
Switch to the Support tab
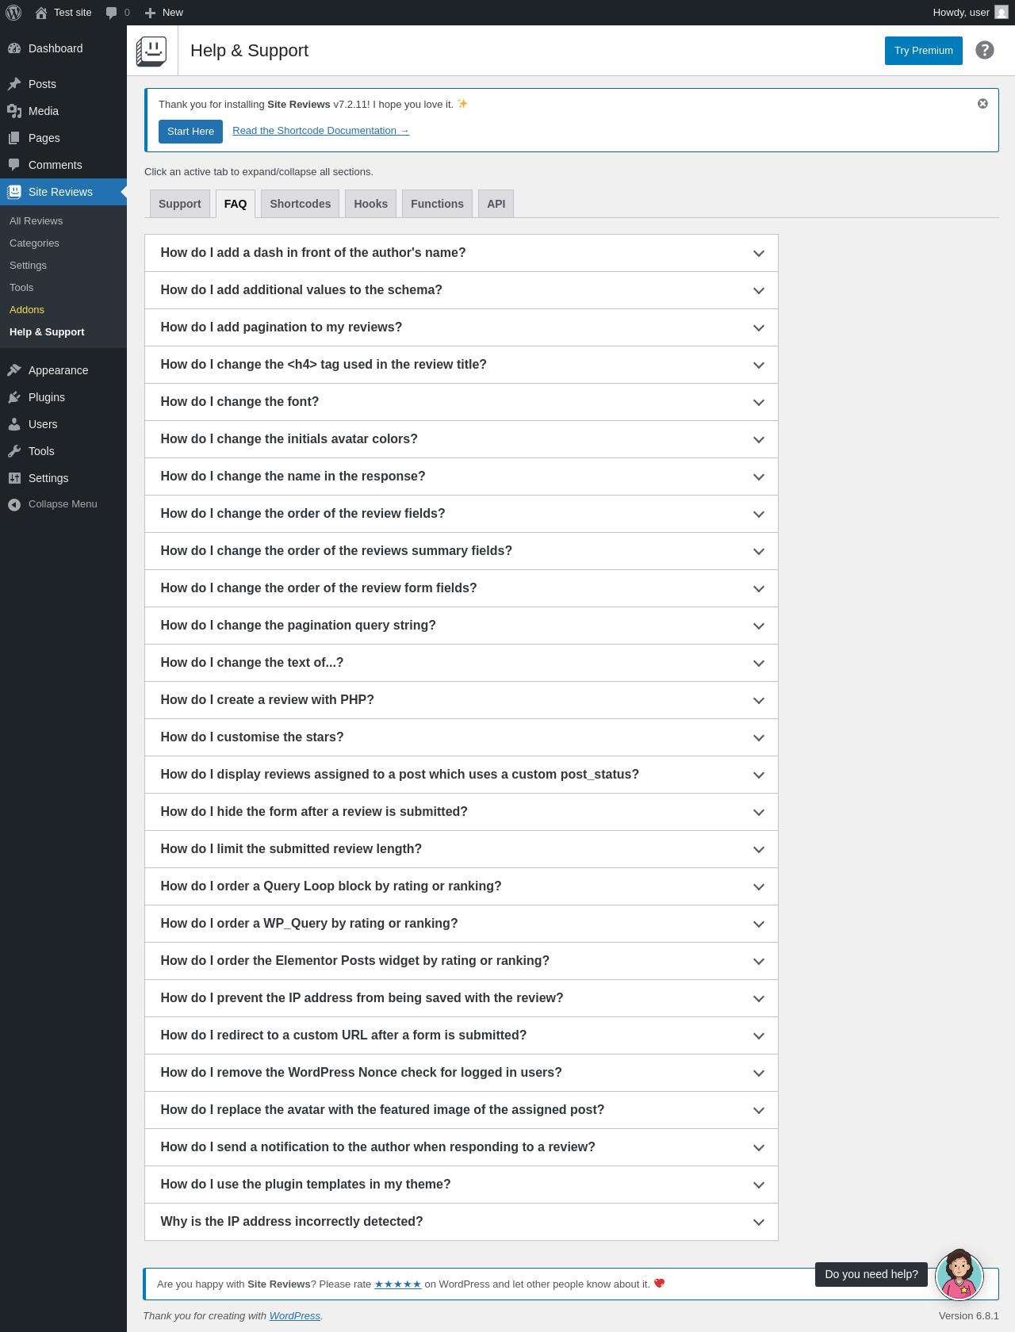tap(180, 204)
